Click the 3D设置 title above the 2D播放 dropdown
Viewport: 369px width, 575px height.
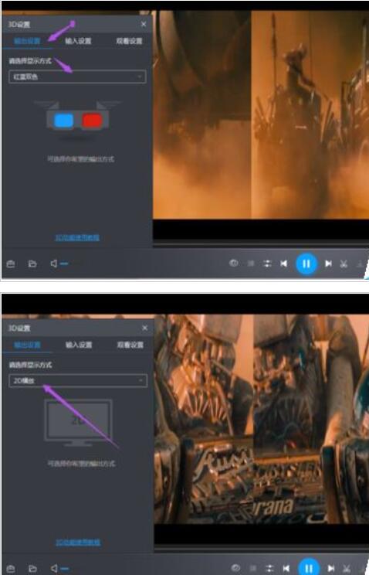[x=19, y=328]
